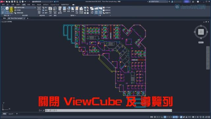Expand command history arrow at command line right
The width and height of the screenshot is (211, 119).
(171, 110)
